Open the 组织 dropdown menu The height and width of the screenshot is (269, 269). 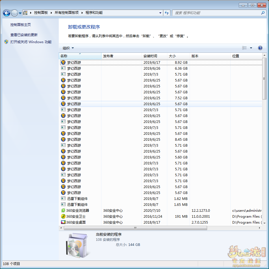tap(68, 48)
